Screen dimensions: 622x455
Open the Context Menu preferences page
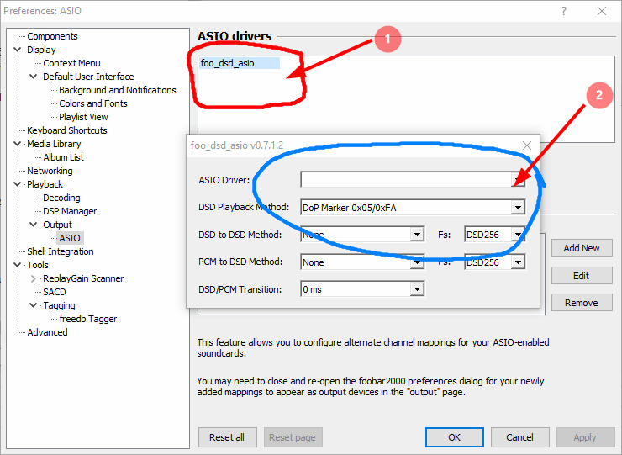tap(71, 63)
